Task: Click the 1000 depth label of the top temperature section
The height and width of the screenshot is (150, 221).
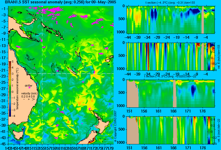Action: click(x=121, y=32)
